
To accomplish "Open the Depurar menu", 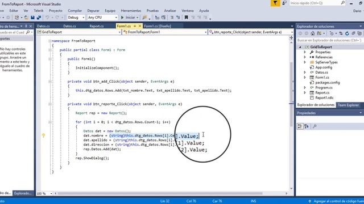I will click(93, 11).
